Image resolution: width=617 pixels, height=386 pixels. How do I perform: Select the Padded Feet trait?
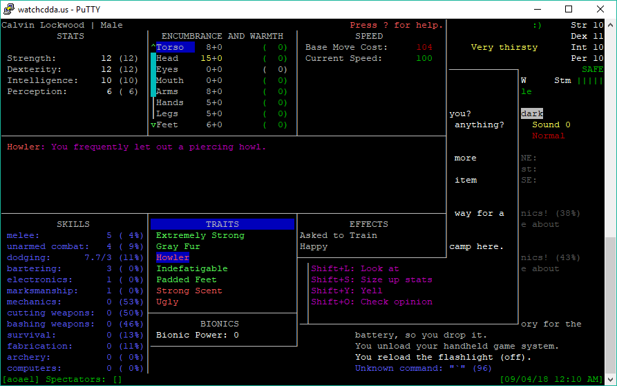coord(187,279)
